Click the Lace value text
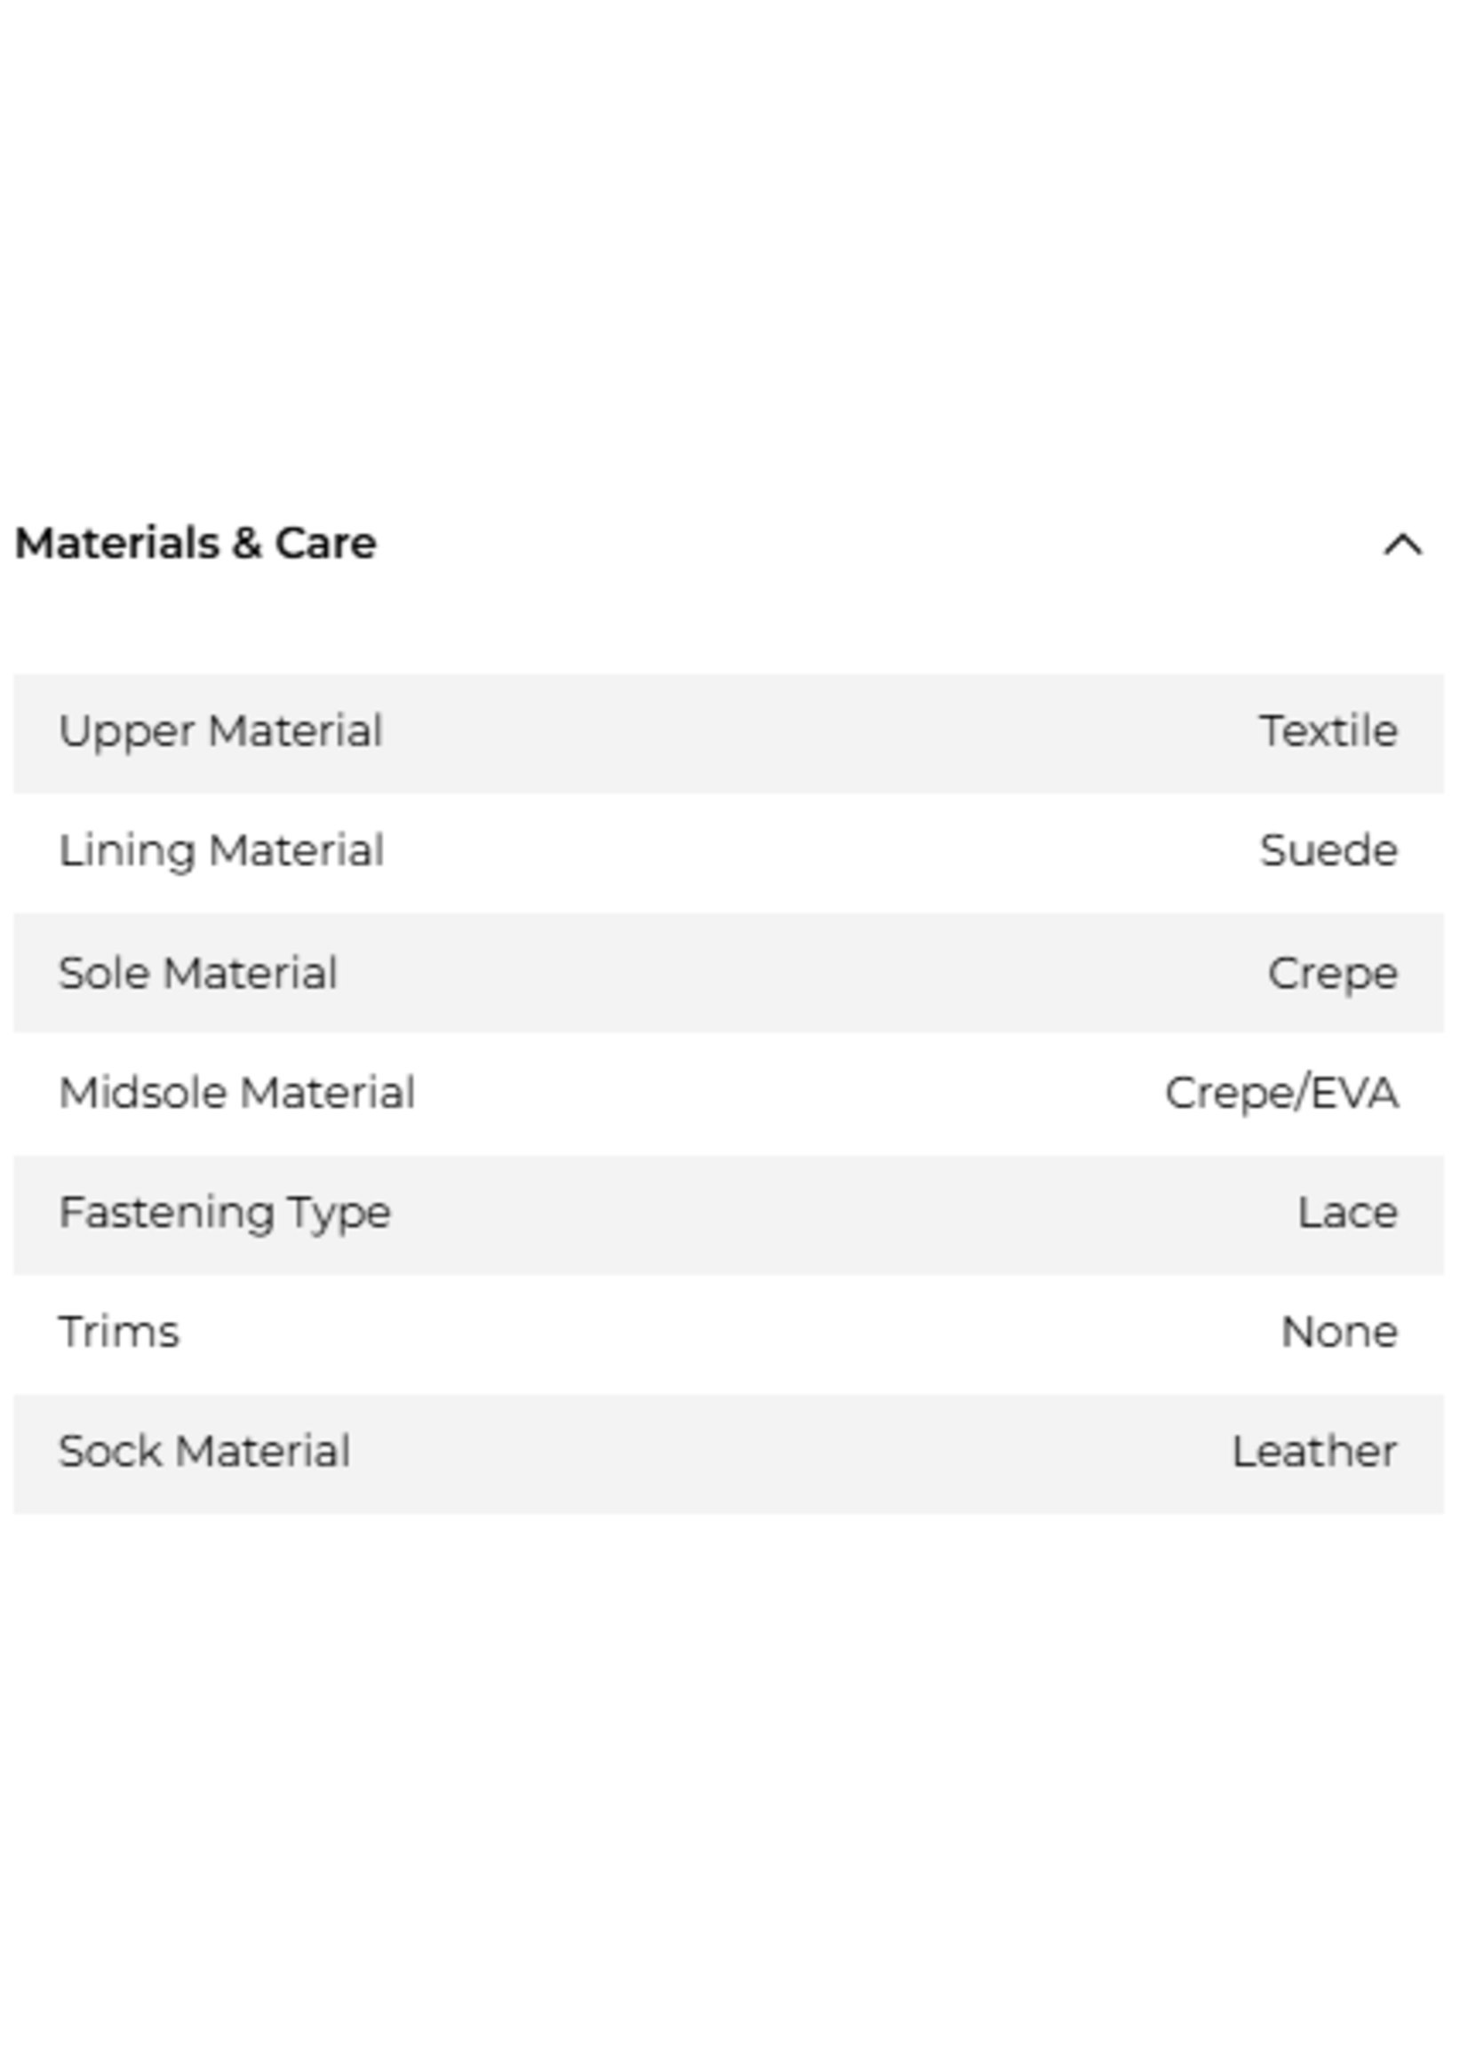 [1347, 1213]
